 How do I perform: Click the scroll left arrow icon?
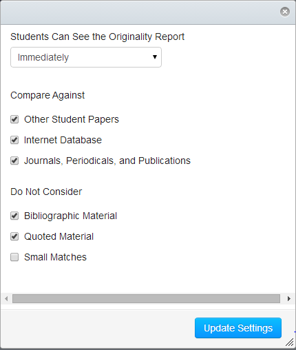click(6, 298)
